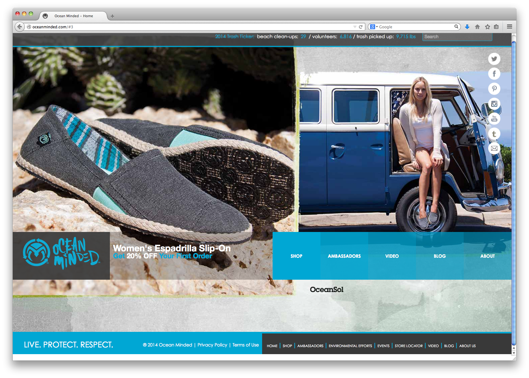The image size is (529, 378).
Task: Click the footer BLOG link
Action: click(449, 346)
